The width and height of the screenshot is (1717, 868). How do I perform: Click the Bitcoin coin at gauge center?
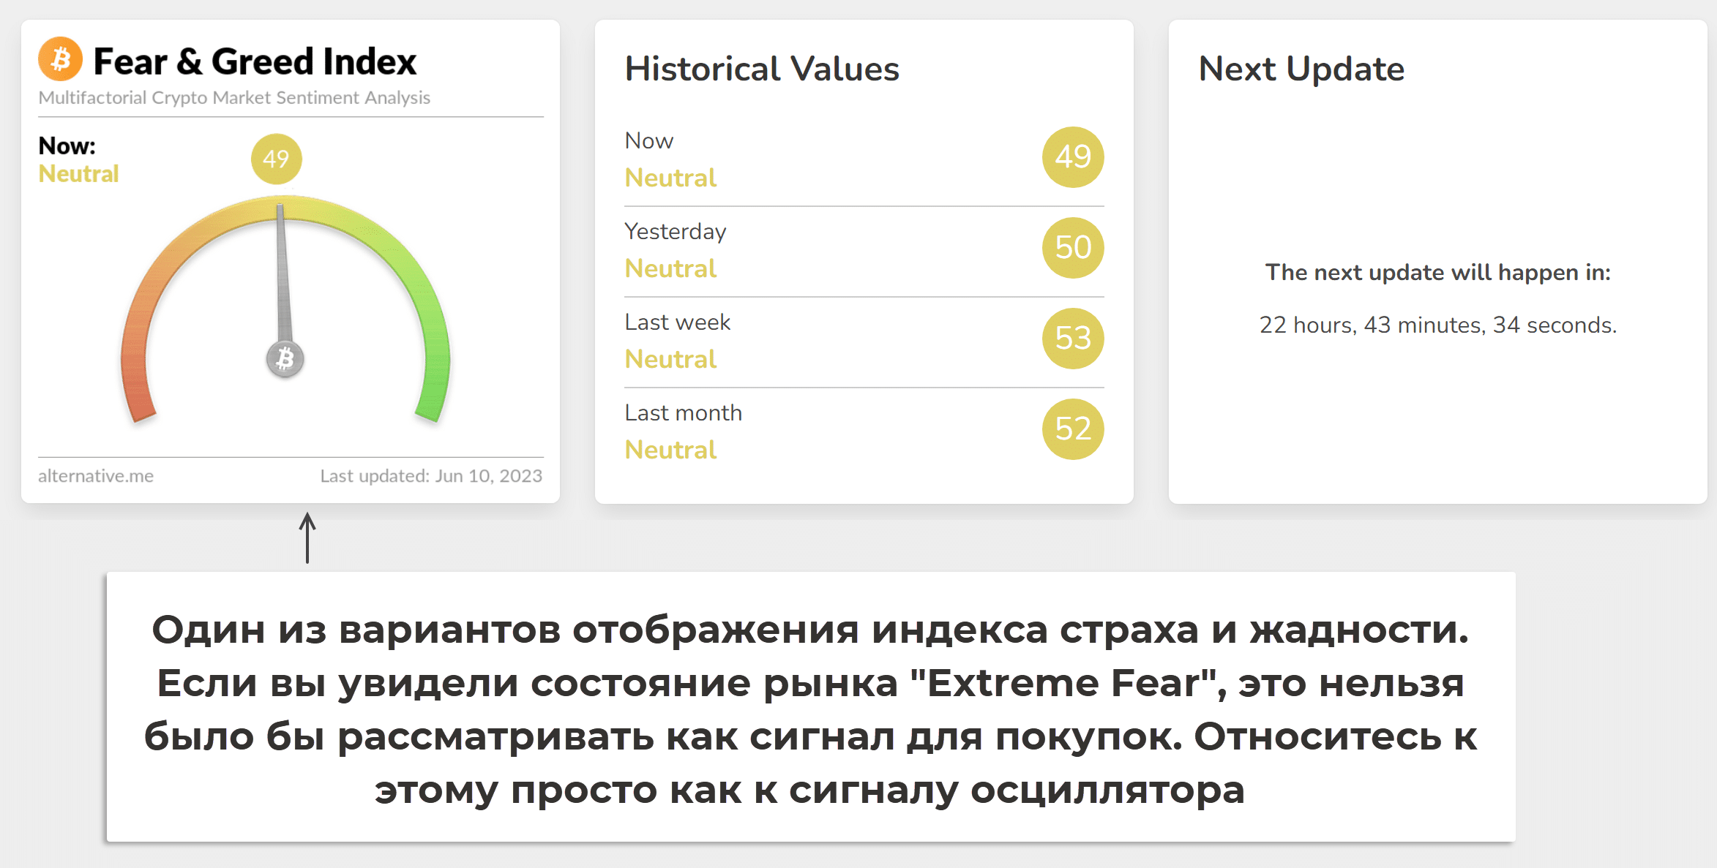(x=285, y=359)
